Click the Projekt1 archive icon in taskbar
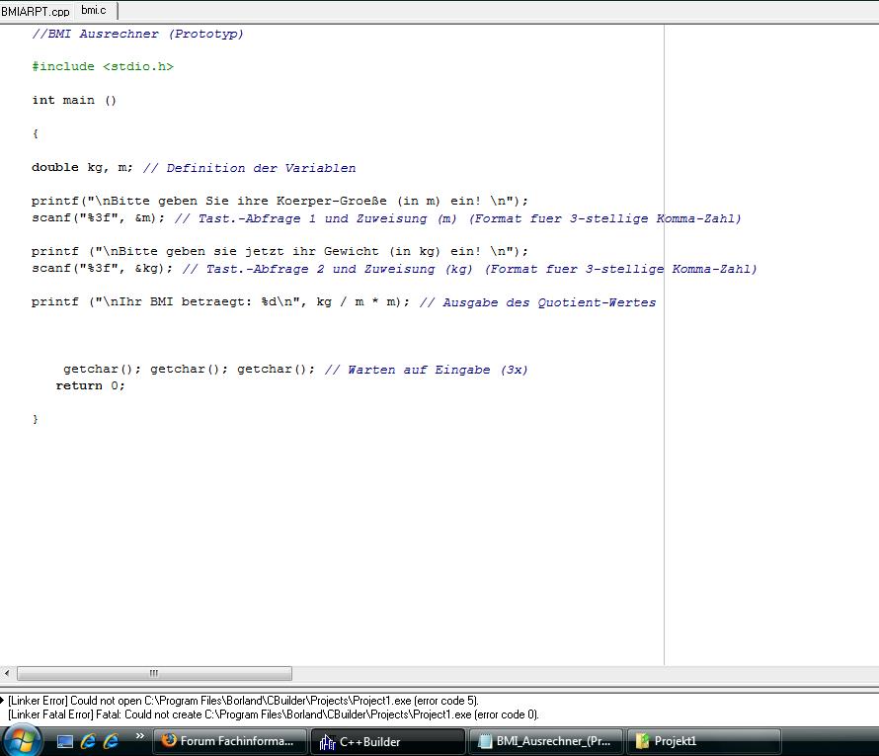The image size is (879, 756). point(642,741)
